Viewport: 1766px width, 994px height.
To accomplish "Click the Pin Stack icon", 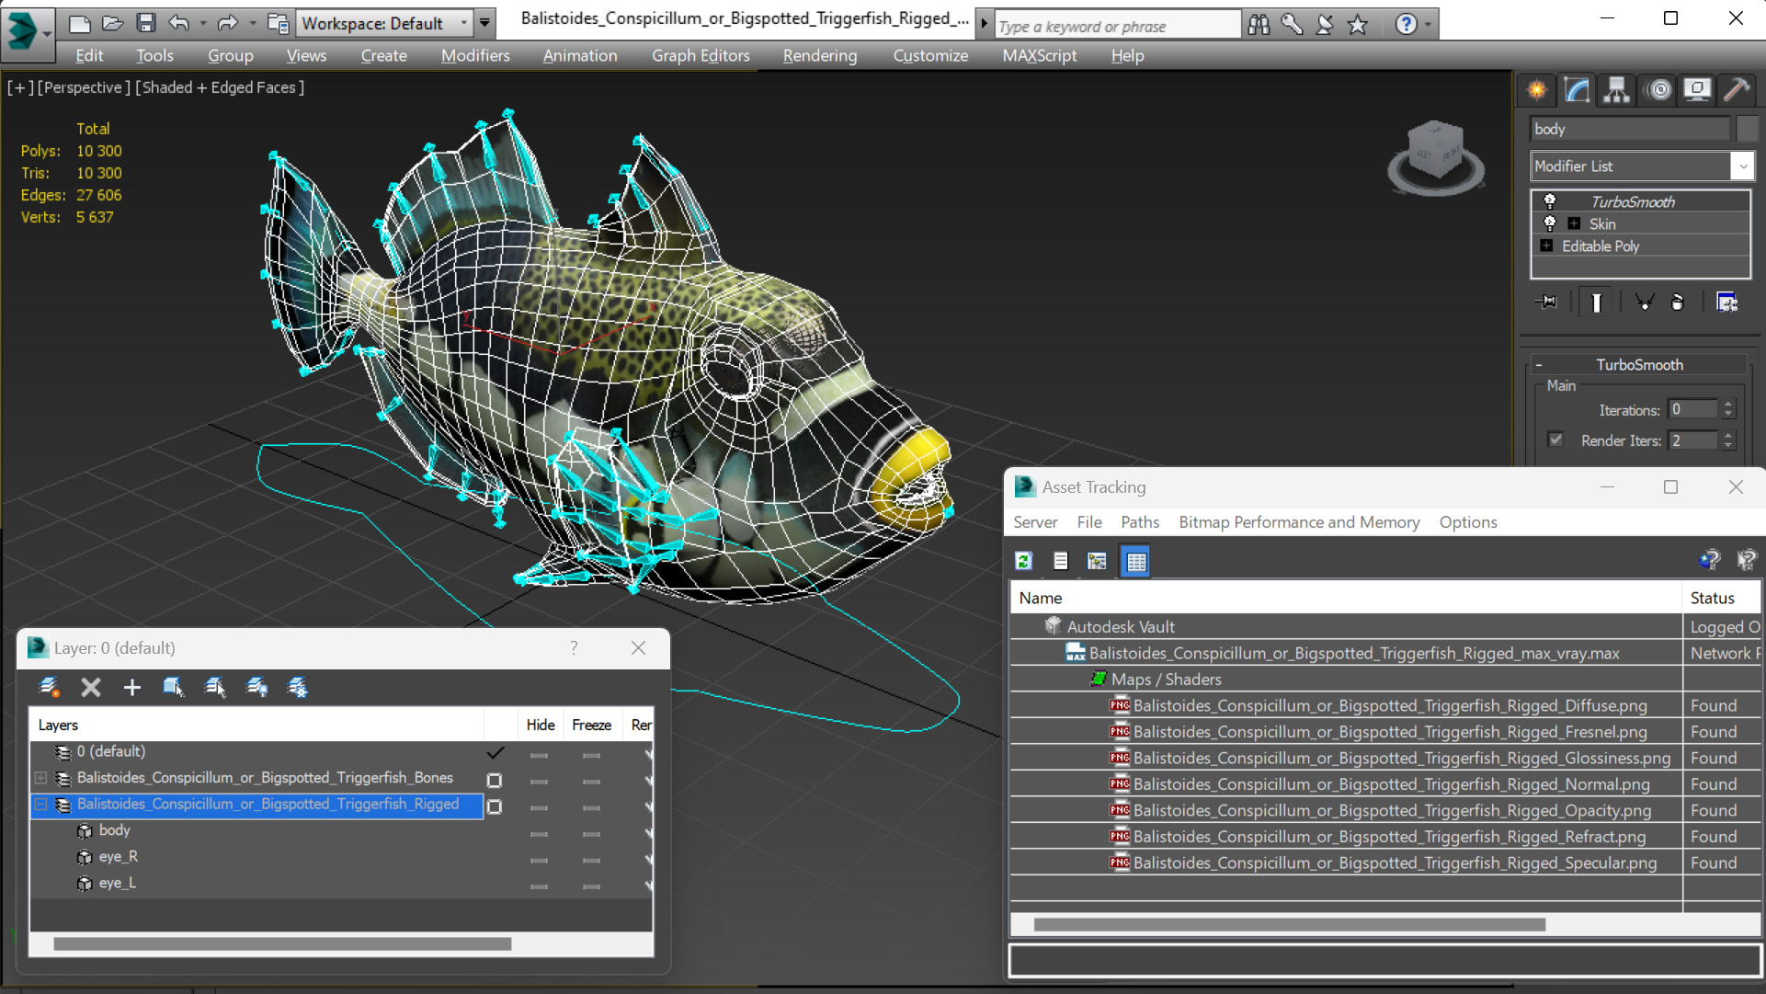I will 1546,303.
